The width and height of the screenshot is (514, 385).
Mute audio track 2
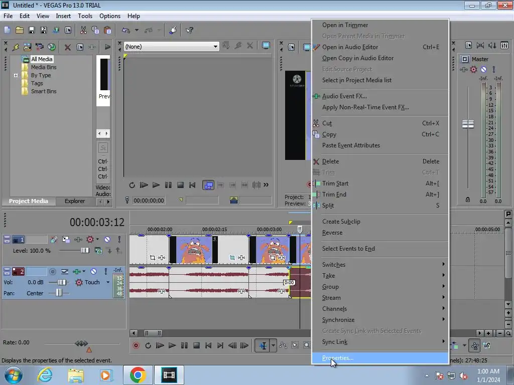93,271
